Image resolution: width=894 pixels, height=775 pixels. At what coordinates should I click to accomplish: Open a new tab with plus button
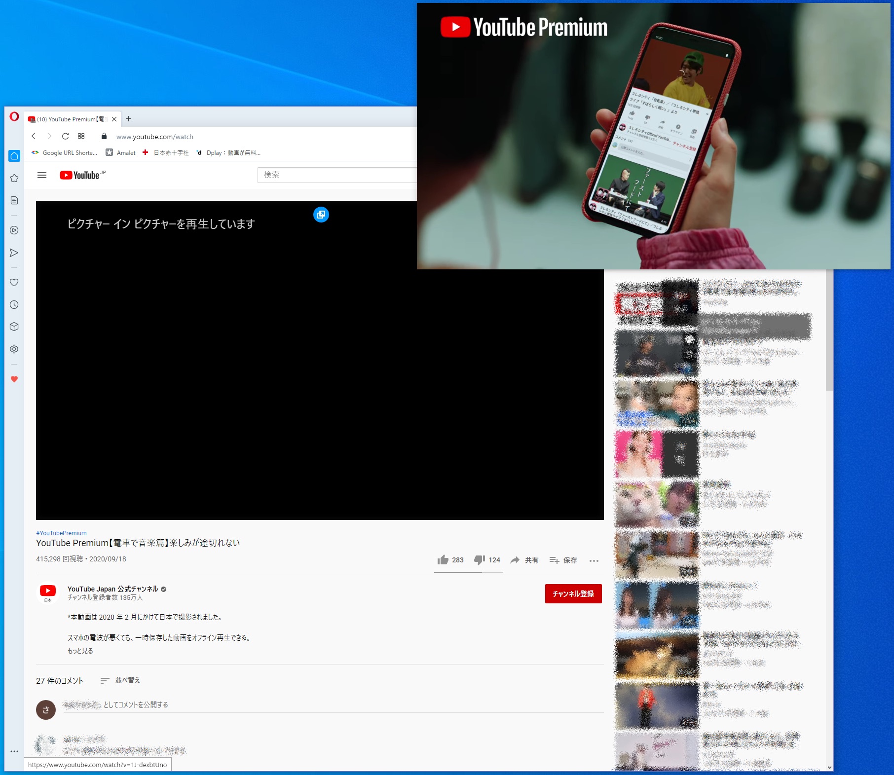(129, 118)
